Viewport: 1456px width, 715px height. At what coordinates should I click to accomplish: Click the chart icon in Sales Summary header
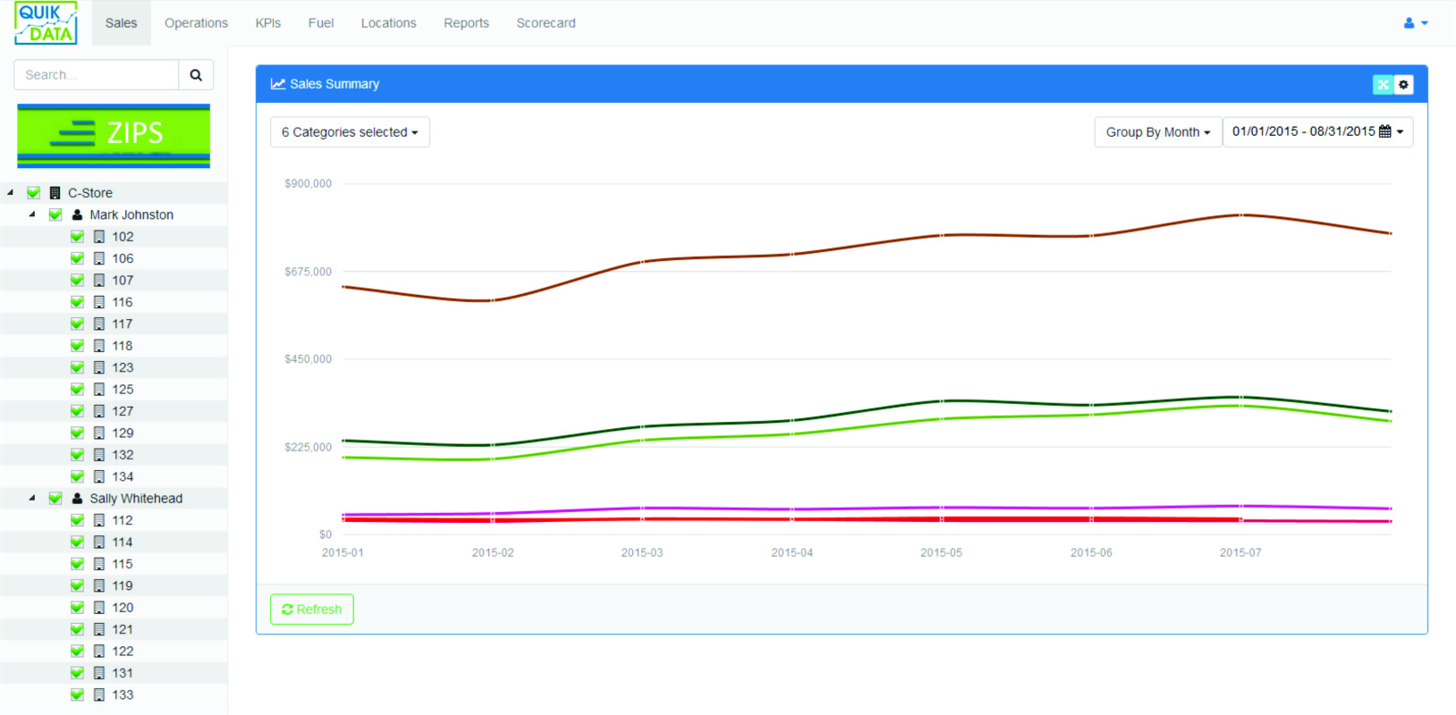click(x=278, y=84)
